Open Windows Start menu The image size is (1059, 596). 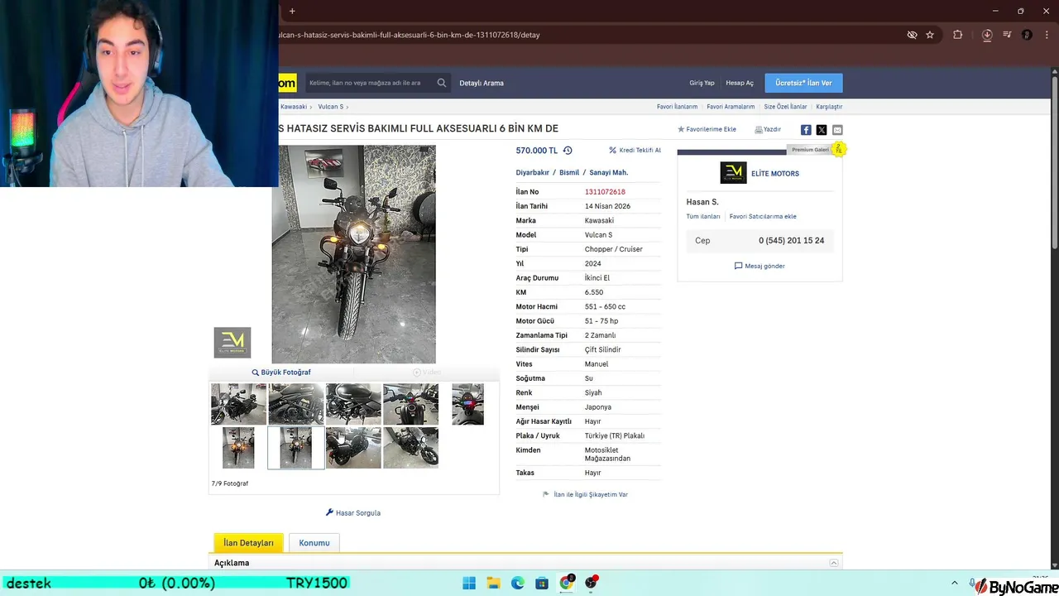469,583
